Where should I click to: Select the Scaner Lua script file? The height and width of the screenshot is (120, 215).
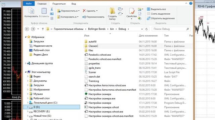tap(92, 72)
